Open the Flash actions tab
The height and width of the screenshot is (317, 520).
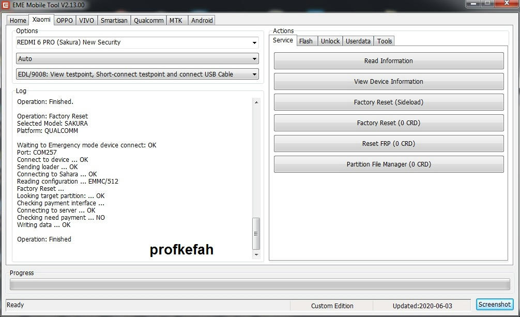(x=305, y=41)
